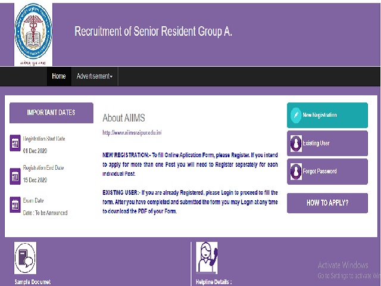Click the AIIMS institute logo
This screenshot has width=381, height=286.
pos(33,35)
